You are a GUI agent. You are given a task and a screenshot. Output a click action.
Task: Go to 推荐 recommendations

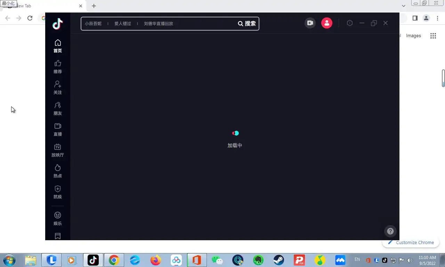[58, 67]
